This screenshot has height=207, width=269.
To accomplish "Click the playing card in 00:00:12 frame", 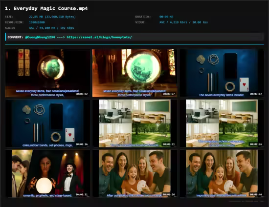I will 244,84.
